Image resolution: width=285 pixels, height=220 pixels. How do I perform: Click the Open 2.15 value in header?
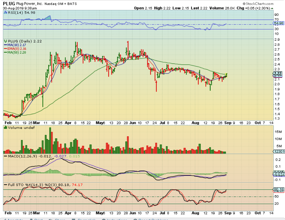click(x=143, y=8)
